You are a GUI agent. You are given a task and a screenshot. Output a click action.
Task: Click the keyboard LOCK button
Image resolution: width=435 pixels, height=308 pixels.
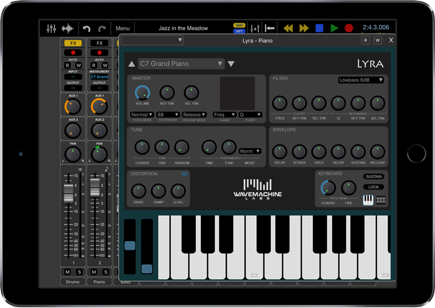click(374, 187)
